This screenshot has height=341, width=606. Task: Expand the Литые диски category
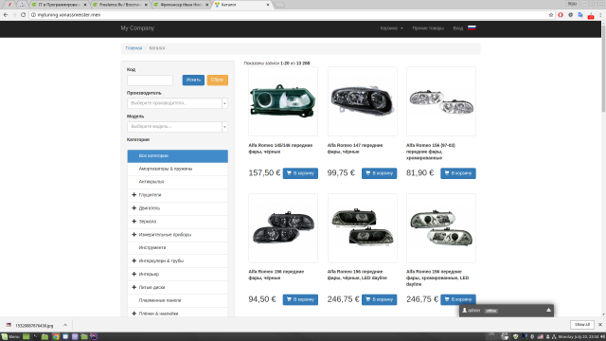[134, 287]
